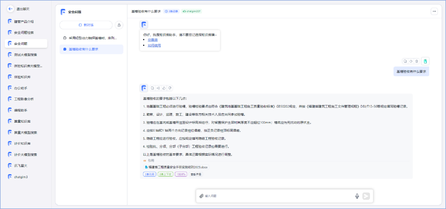Click the send message arrow button
Screen dimensions: 446x209
click(366, 196)
